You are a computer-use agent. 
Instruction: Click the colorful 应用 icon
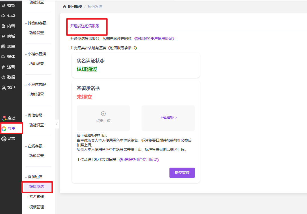tap(4, 129)
